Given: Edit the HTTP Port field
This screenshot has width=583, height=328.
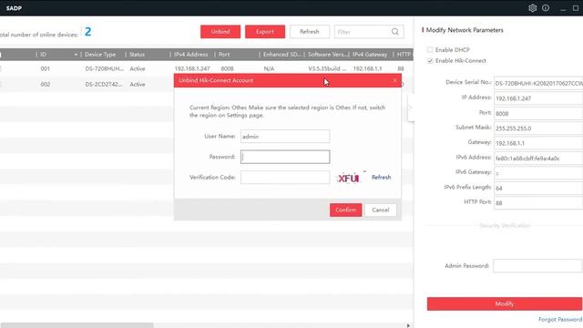Looking at the screenshot, I should pyautogui.click(x=538, y=203).
